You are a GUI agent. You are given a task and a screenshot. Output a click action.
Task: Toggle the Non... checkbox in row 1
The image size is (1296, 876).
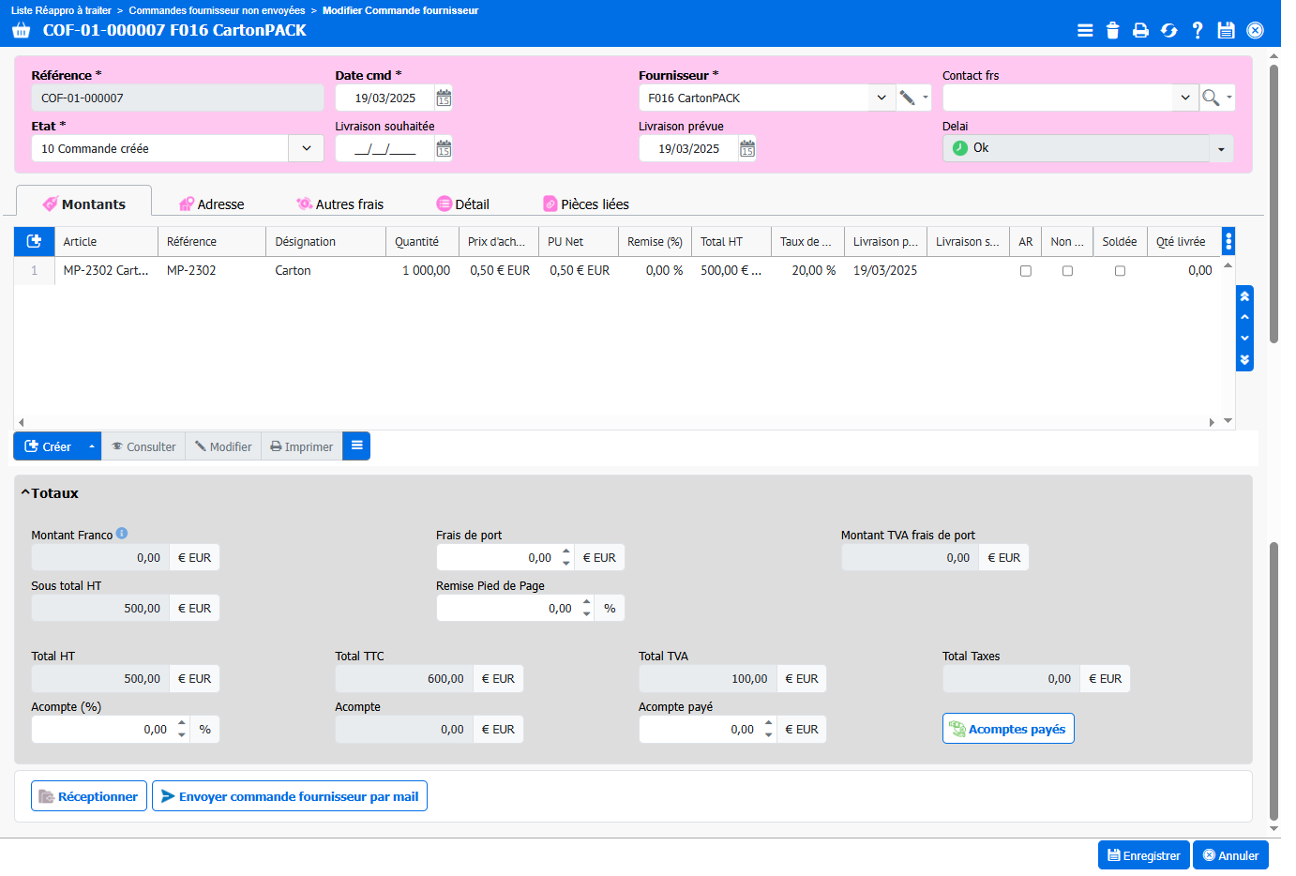coord(1067,271)
